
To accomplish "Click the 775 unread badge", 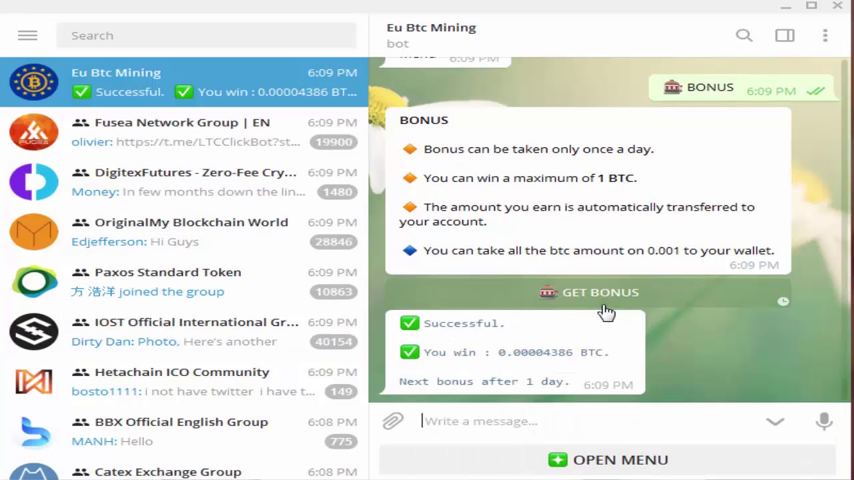I will coord(342,442).
